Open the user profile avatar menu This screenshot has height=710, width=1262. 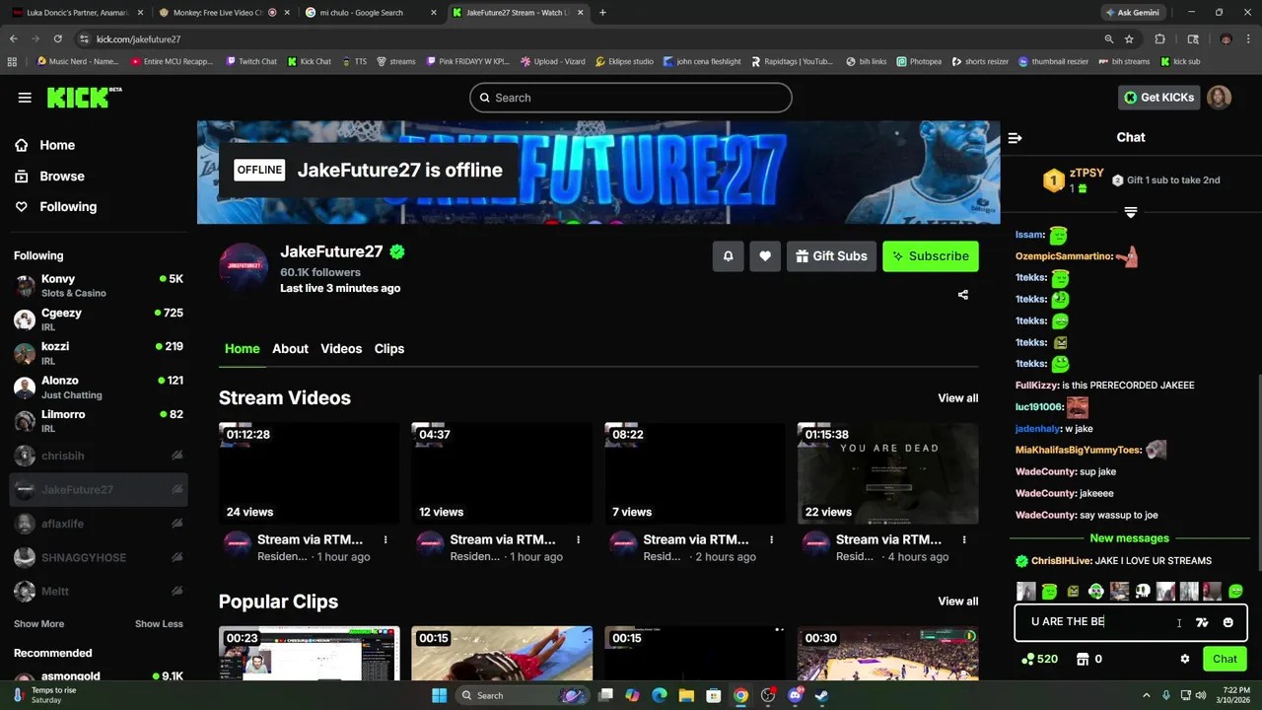point(1220,98)
